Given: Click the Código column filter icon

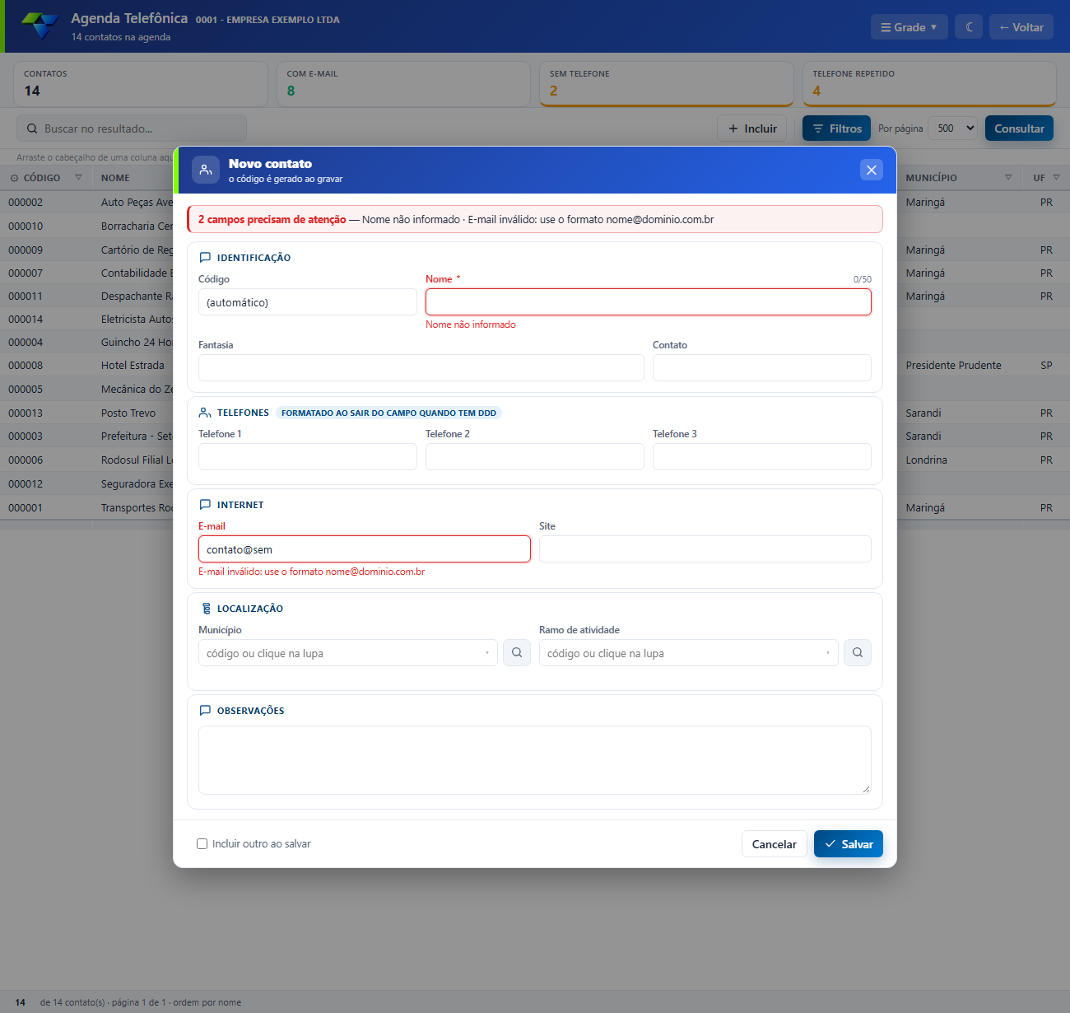Looking at the screenshot, I should 79,178.
